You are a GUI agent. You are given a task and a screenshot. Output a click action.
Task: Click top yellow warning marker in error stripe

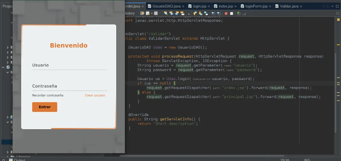(x=338, y=20)
